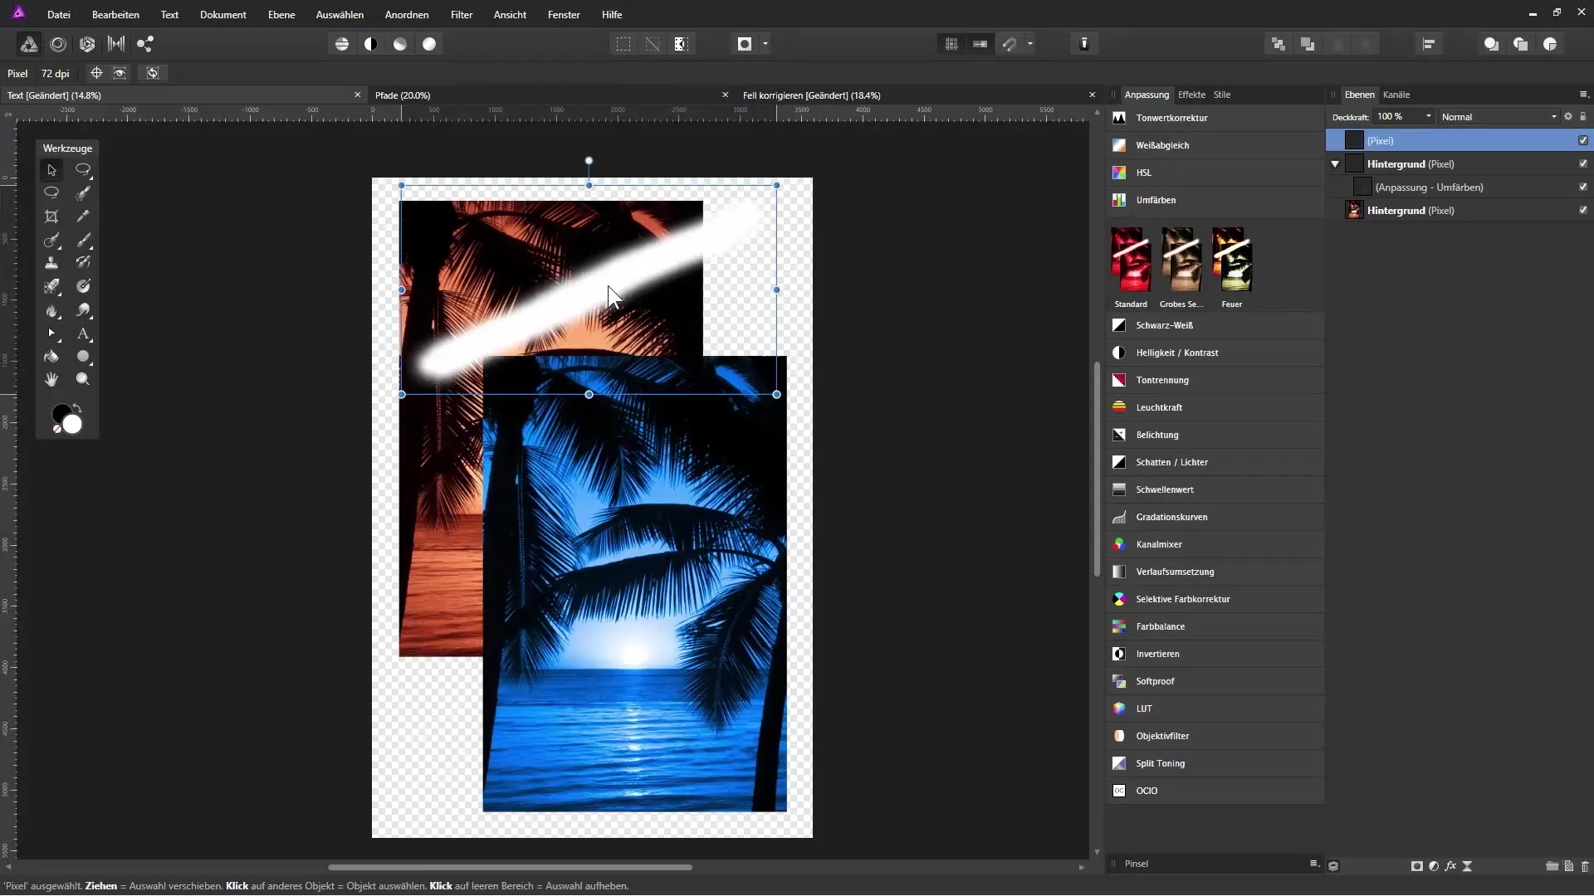Add an Invertieren adjustment
The image size is (1594, 896).
(1215, 654)
